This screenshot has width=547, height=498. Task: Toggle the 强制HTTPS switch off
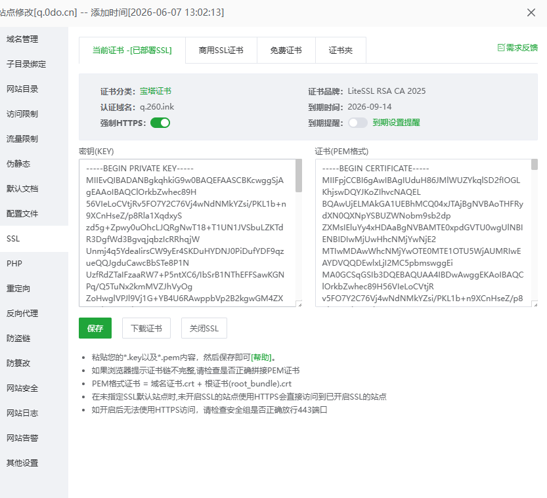pos(160,123)
